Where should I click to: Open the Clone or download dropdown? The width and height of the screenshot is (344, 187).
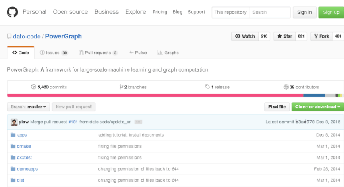pos(318,107)
